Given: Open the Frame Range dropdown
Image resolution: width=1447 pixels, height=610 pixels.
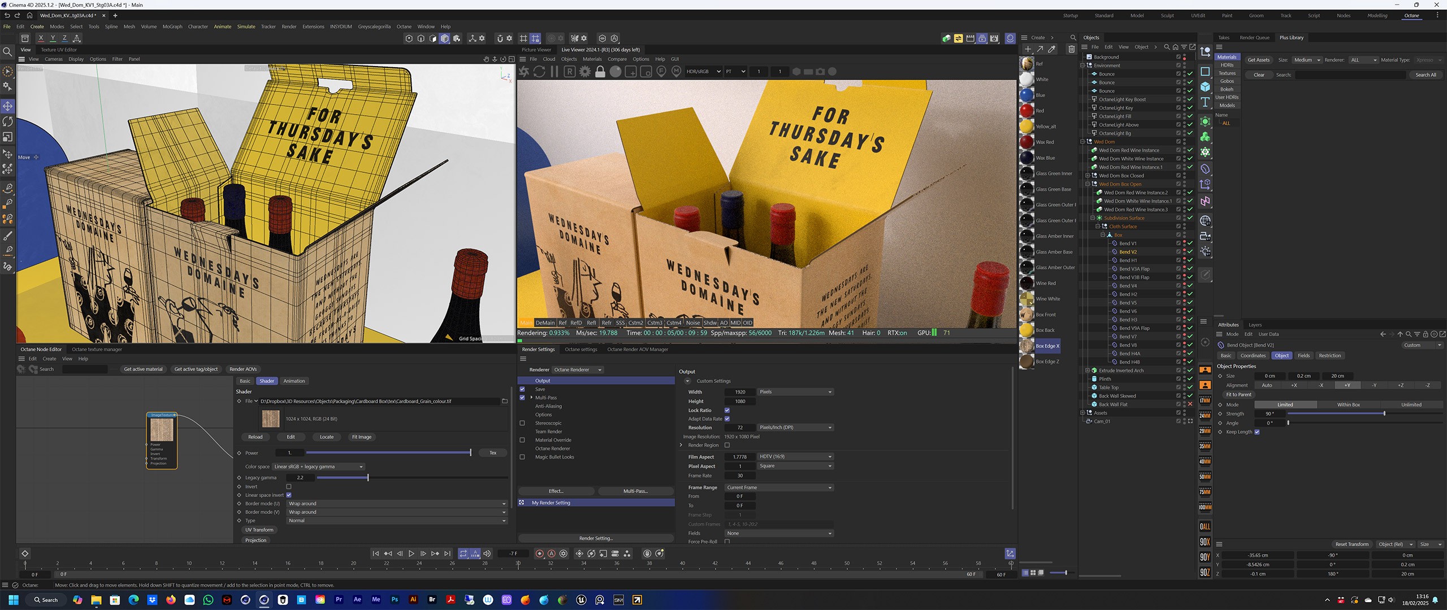Looking at the screenshot, I should click(x=779, y=487).
